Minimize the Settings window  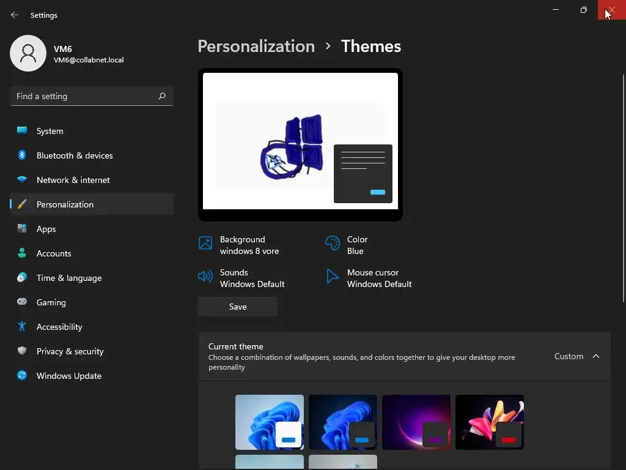pos(555,10)
